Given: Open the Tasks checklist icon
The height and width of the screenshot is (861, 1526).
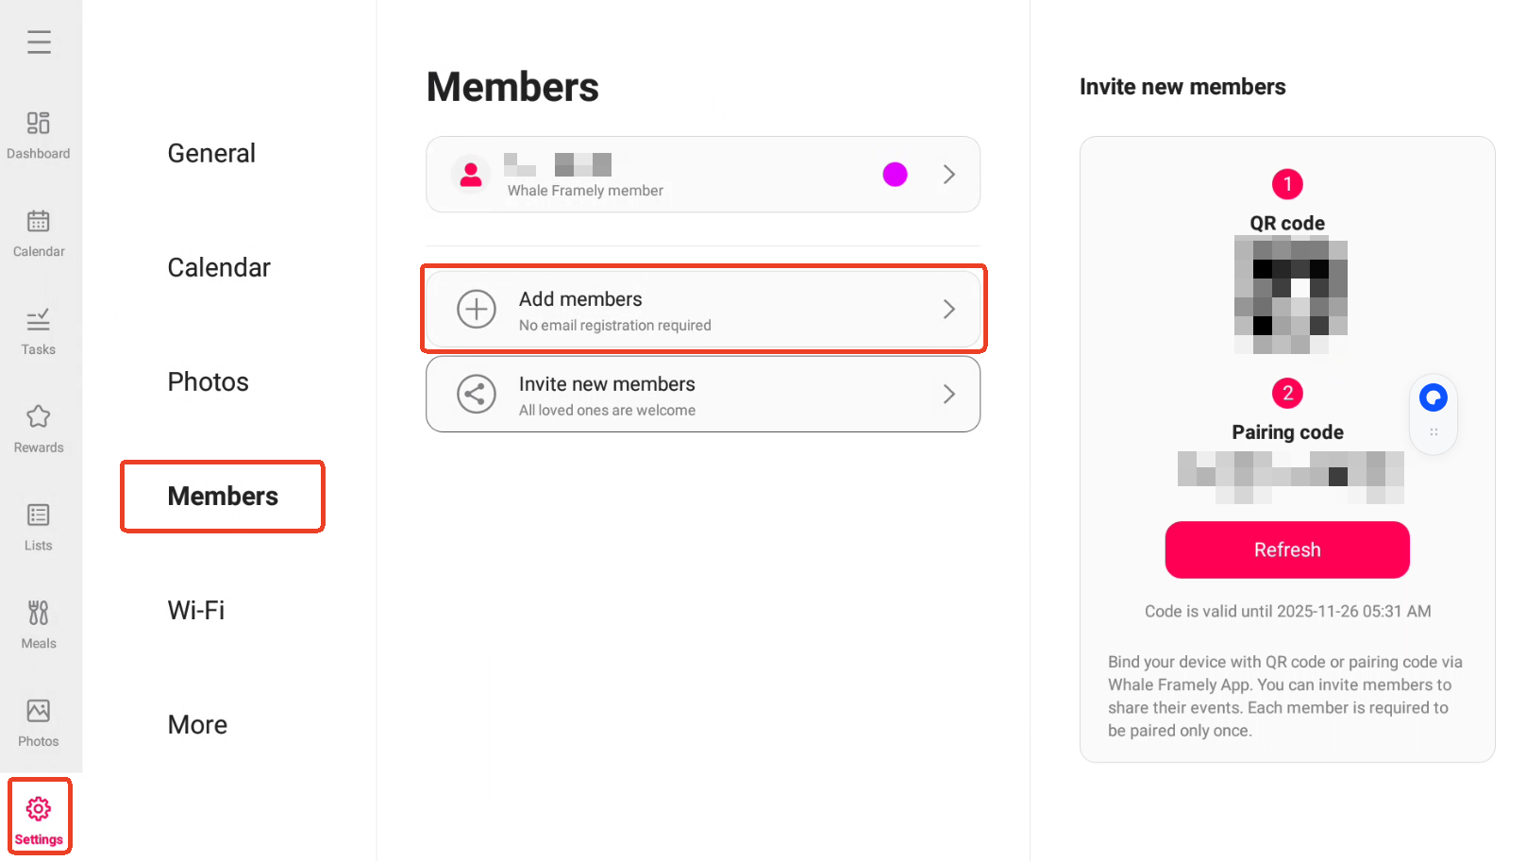Looking at the screenshot, I should (x=39, y=319).
